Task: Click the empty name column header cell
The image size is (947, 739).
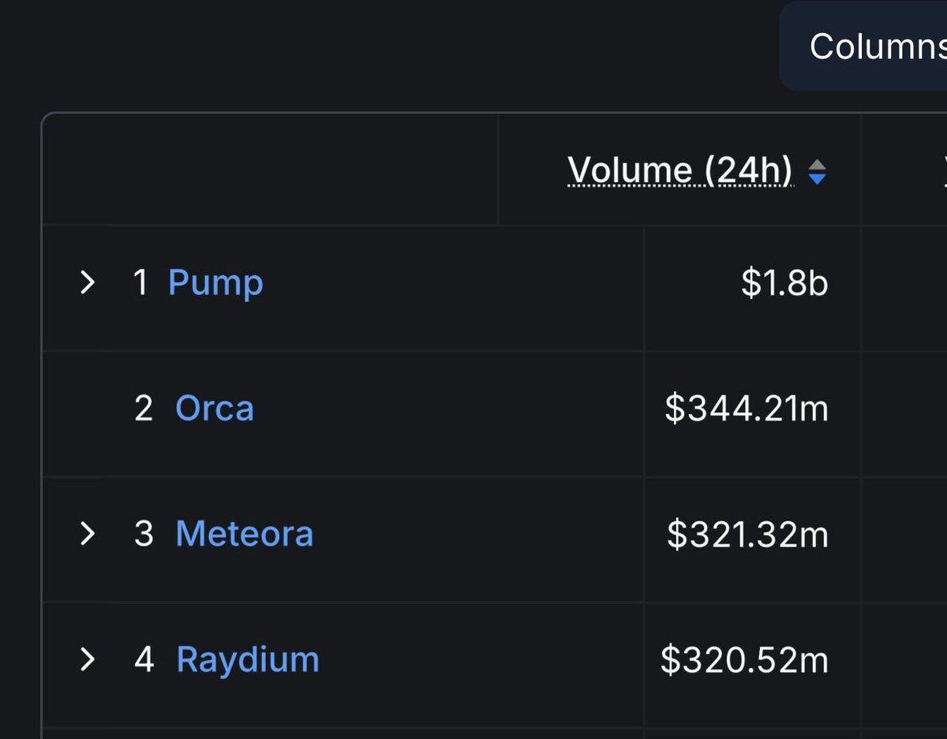Action: click(270, 170)
